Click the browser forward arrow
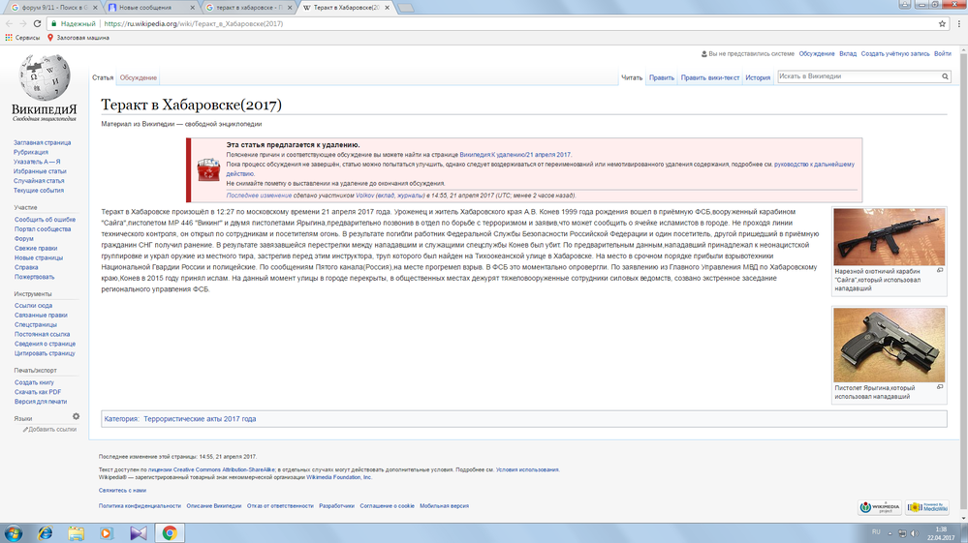 point(23,23)
